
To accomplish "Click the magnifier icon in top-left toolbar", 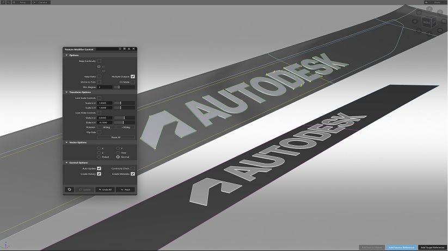I will pos(9,2).
